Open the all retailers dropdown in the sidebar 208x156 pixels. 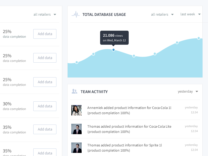click(x=45, y=14)
